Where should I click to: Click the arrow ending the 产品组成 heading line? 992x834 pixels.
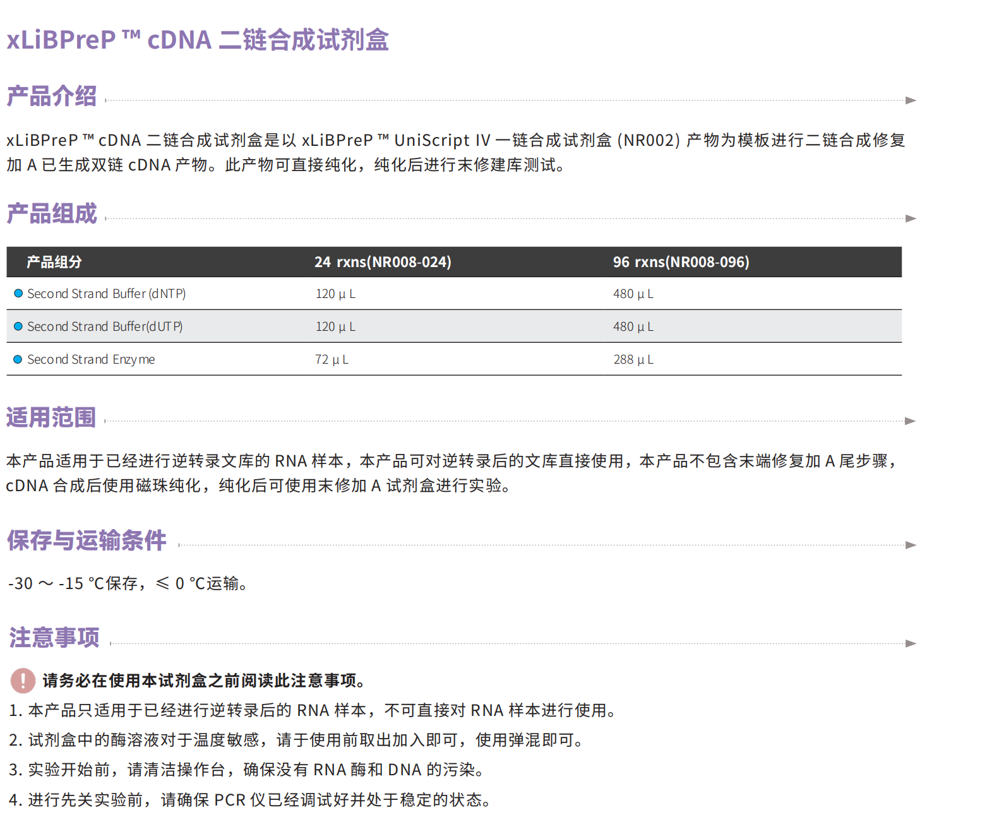pos(911,218)
